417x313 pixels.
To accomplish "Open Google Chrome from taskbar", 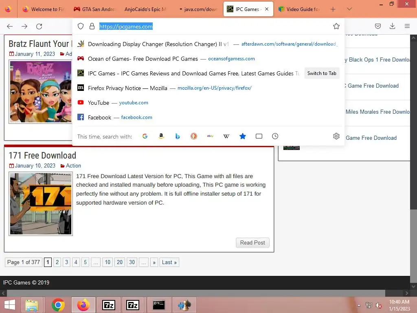I will click(x=58, y=305).
